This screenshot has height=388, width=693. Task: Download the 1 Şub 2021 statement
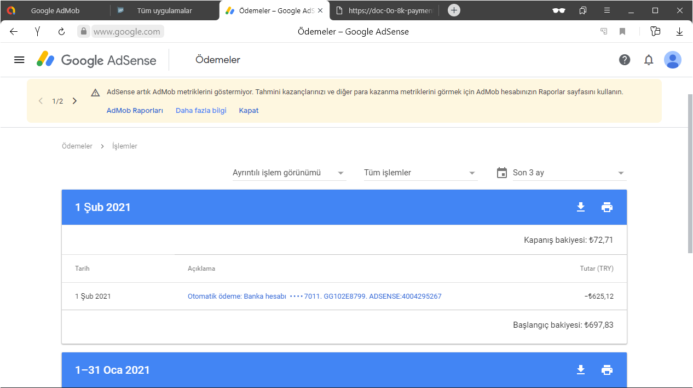point(581,207)
